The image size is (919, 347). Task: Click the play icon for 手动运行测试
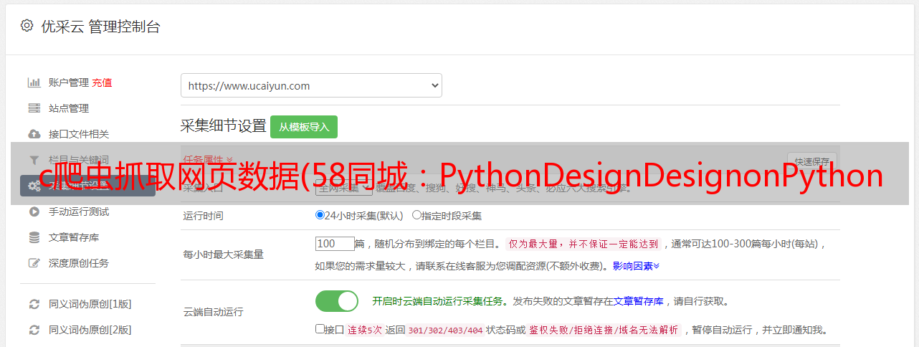tap(34, 211)
